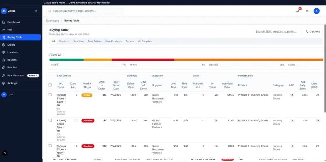
Task: Go to Dashboard breadcrumb link
Action: pos(53,21)
